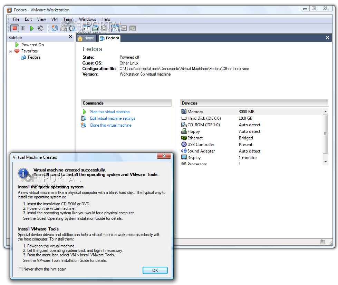Click the Start this virtual machine link

coord(110,112)
